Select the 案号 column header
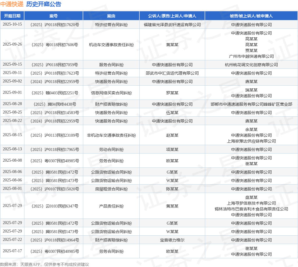This screenshot has width=298, height=267. click(x=54, y=16)
